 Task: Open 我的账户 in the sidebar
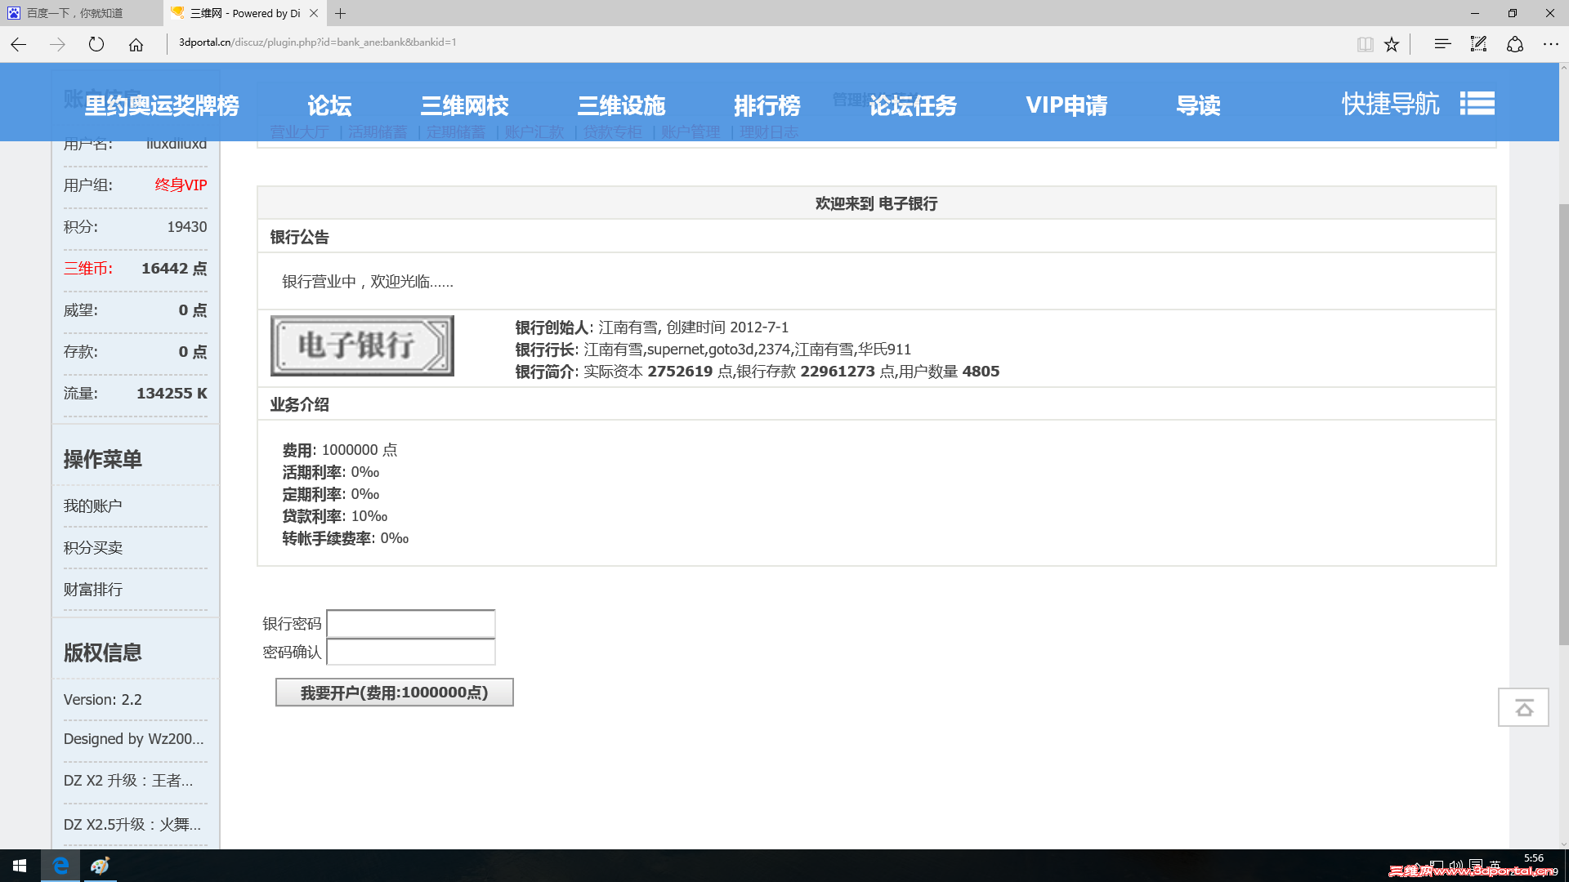[92, 506]
